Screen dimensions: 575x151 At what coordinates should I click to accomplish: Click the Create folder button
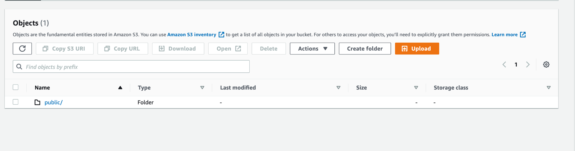pyautogui.click(x=365, y=49)
